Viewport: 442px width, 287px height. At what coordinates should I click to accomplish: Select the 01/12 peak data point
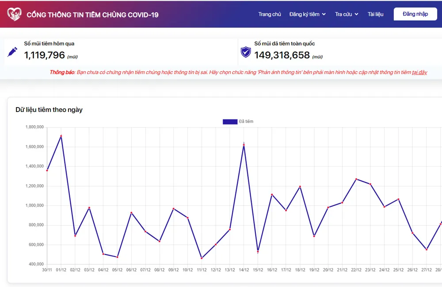(61, 136)
